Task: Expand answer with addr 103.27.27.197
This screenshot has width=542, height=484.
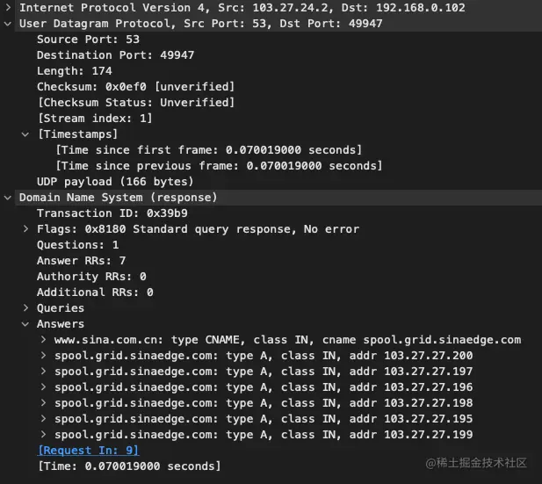Action: [x=43, y=372]
